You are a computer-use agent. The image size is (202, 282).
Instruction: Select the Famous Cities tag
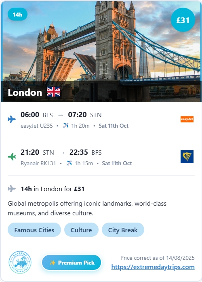[x=34, y=230]
